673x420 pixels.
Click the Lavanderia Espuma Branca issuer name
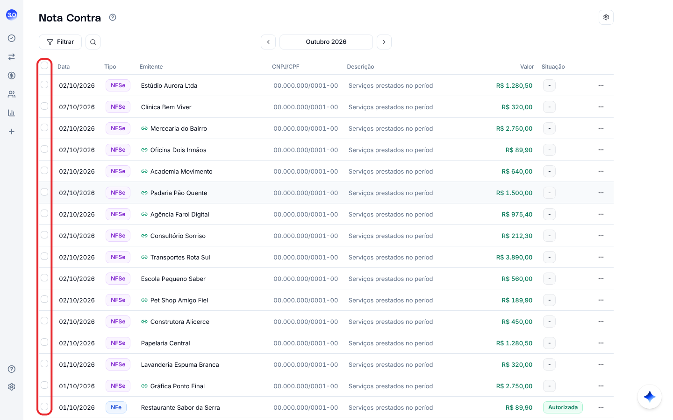(180, 364)
